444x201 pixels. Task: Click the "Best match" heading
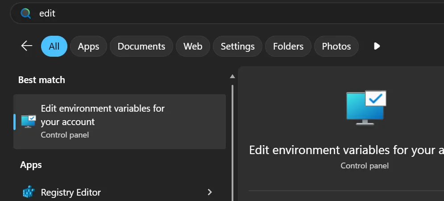coord(41,80)
